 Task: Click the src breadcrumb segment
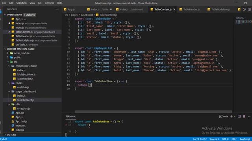(x=66, y=15)
